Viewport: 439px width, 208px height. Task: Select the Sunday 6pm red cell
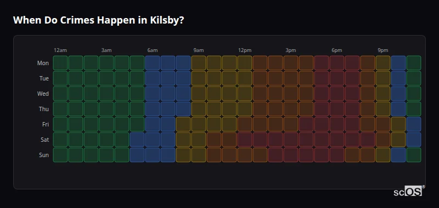click(x=337, y=155)
